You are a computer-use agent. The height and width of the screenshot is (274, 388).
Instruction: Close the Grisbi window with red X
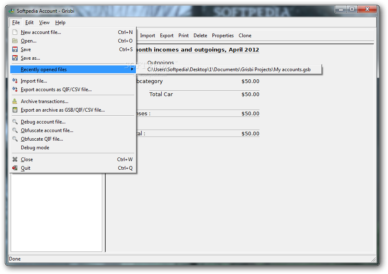(367, 9)
